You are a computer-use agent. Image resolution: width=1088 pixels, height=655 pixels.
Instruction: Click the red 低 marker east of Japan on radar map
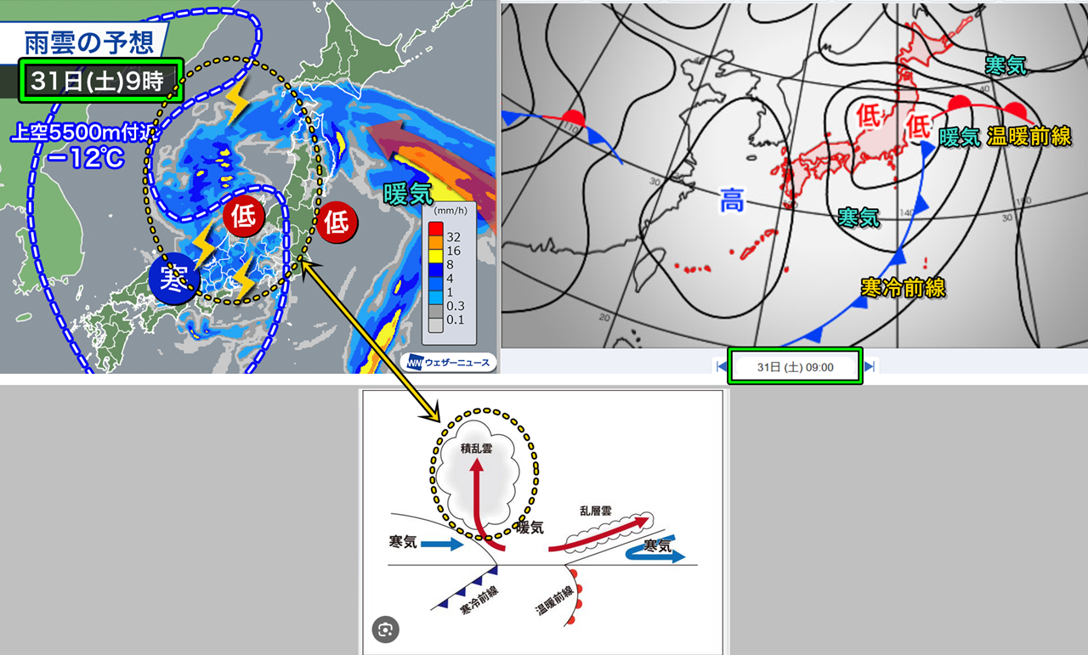point(336,223)
